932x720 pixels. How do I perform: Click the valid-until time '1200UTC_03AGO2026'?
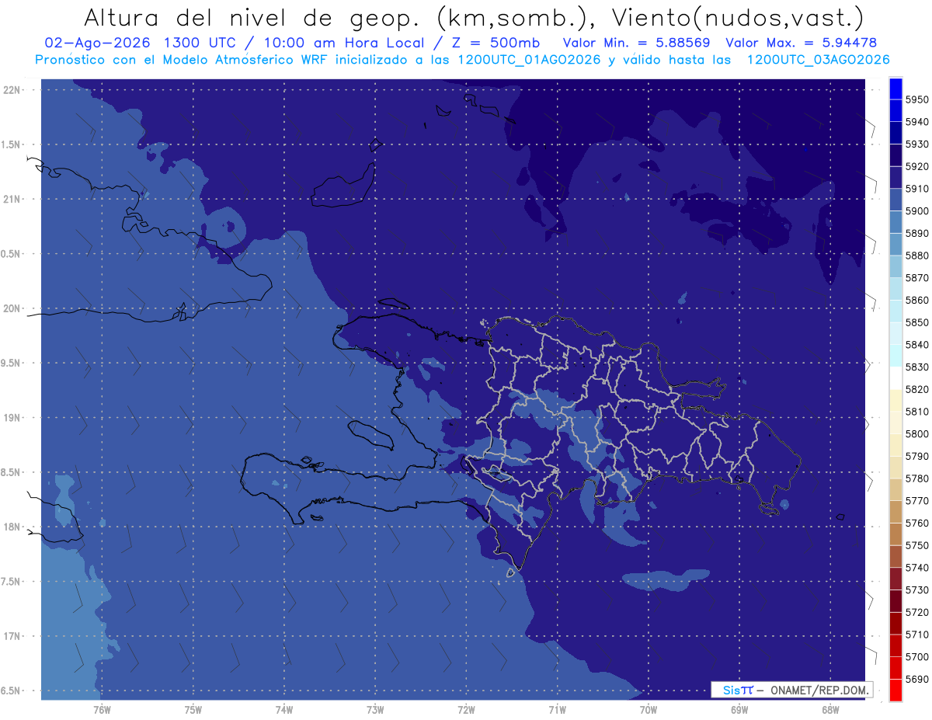click(818, 60)
